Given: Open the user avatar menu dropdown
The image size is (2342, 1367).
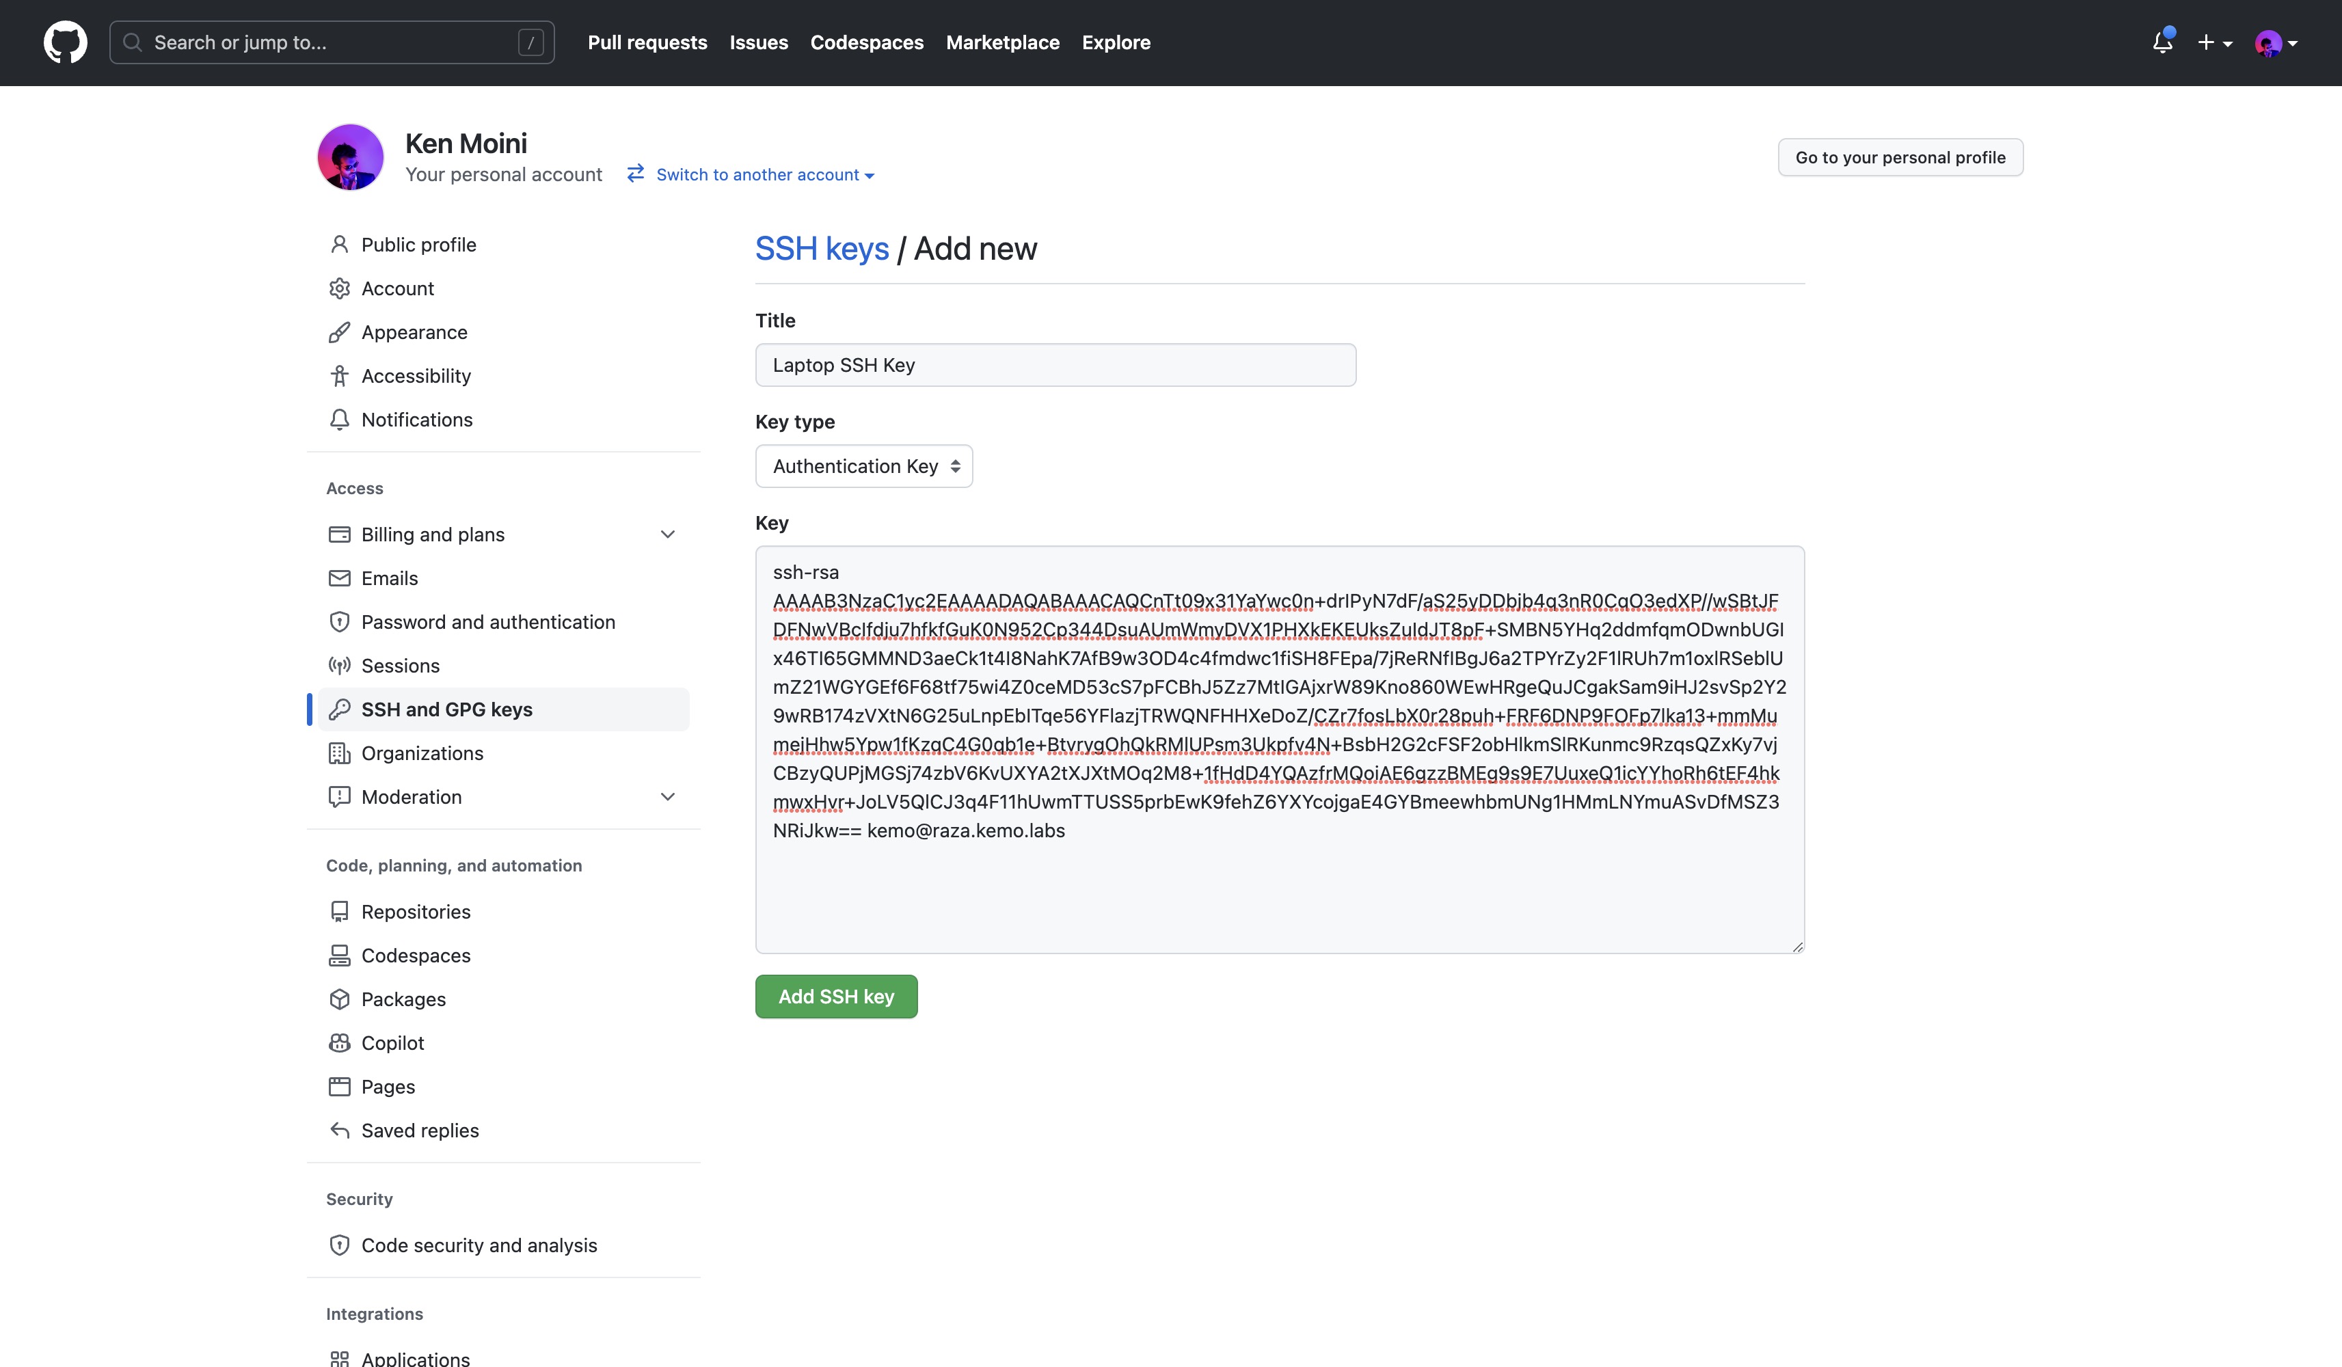Looking at the screenshot, I should coord(2276,43).
